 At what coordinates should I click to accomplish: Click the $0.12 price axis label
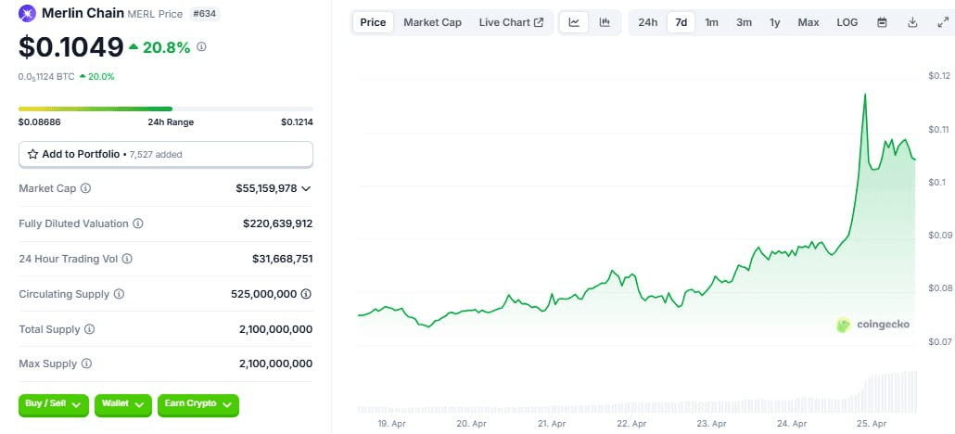[939, 76]
